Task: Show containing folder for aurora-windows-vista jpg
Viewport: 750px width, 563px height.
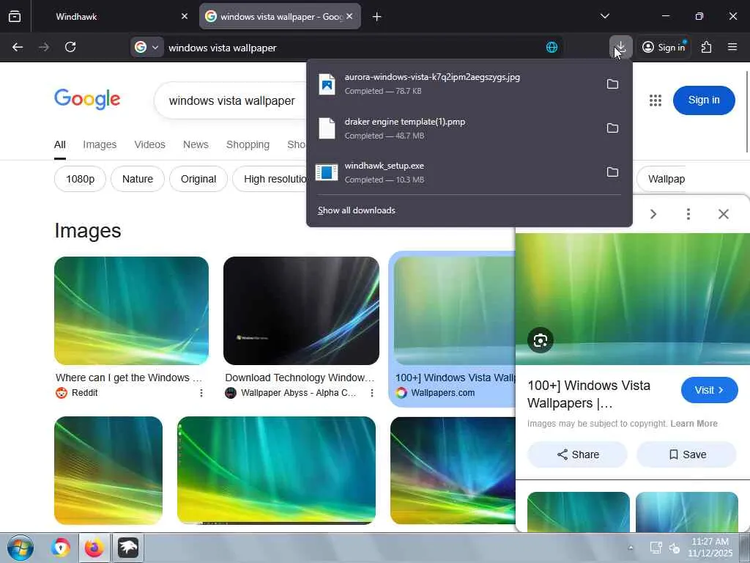Action: point(612,84)
